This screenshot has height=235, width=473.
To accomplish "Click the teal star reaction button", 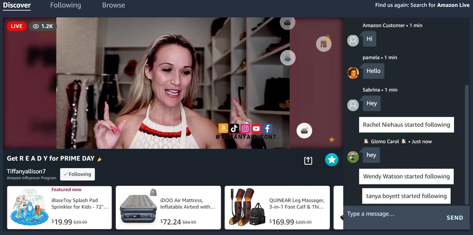I will pyautogui.click(x=331, y=160).
